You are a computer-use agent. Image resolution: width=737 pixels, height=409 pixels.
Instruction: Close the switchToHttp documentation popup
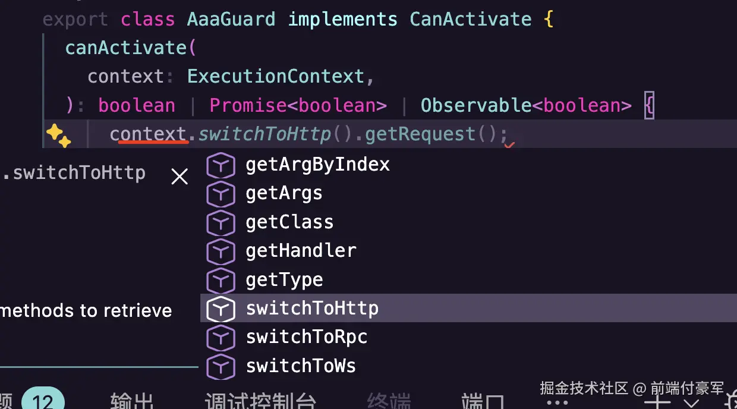(179, 177)
